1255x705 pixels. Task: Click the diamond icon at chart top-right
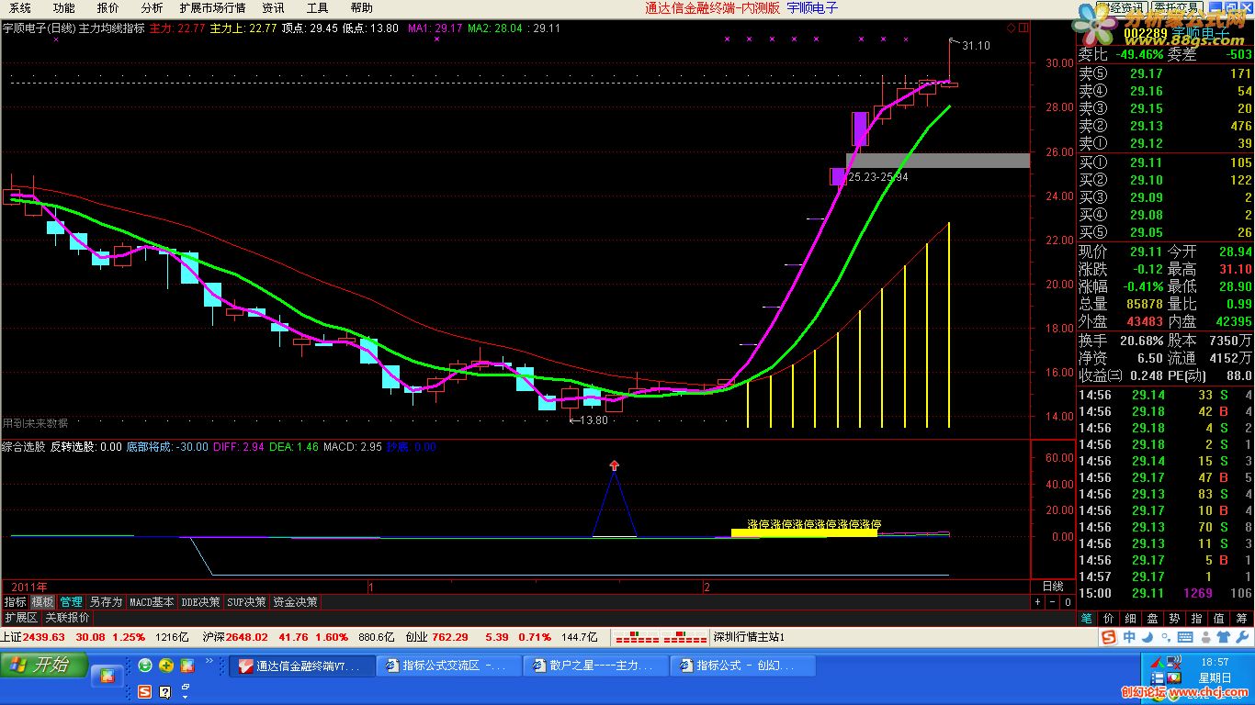[1012, 28]
